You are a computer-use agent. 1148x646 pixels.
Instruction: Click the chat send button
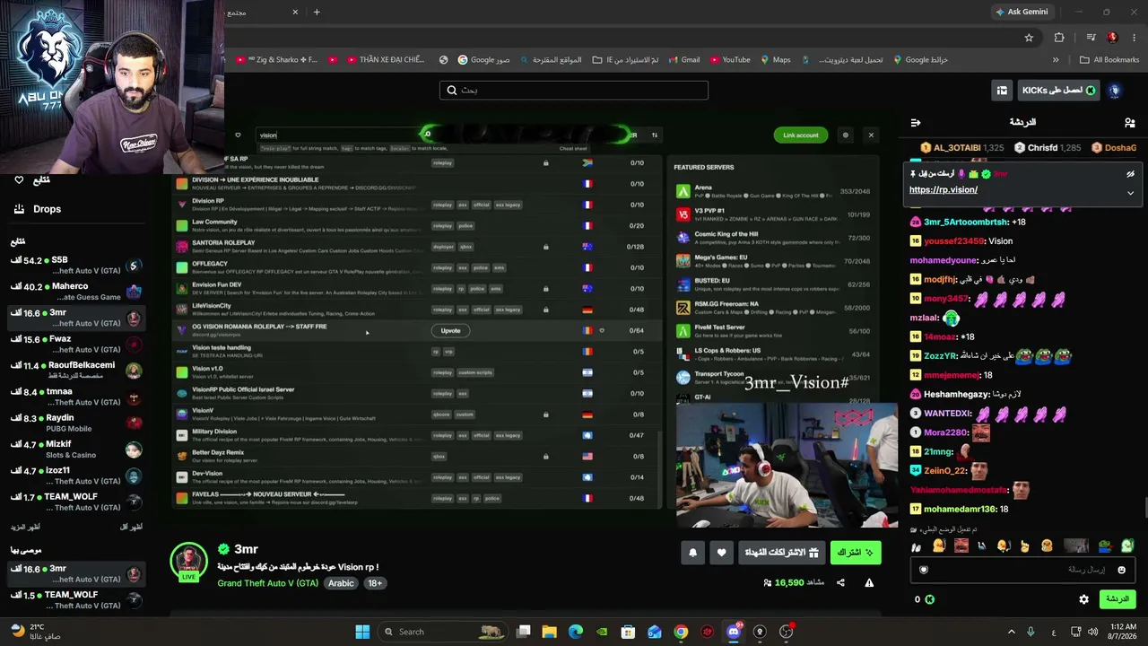tap(1118, 599)
